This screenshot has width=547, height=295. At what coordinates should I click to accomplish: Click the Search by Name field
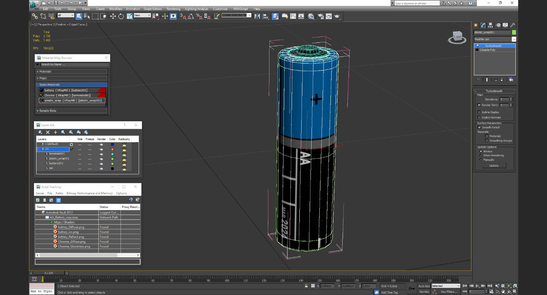(75, 65)
